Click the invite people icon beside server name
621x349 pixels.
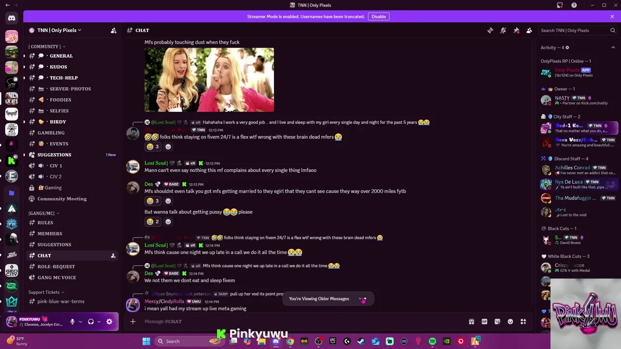(x=114, y=30)
